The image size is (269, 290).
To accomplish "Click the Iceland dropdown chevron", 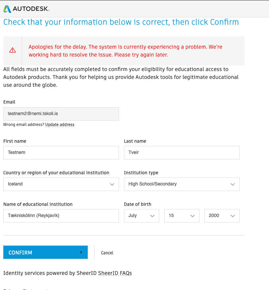I will 112,184.
